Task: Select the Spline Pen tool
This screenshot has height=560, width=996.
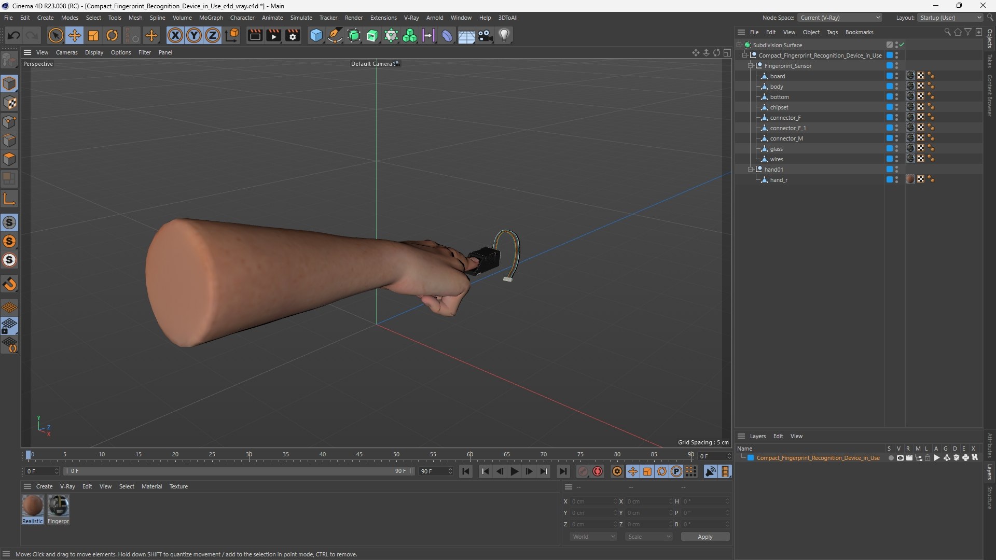Action: click(335, 35)
